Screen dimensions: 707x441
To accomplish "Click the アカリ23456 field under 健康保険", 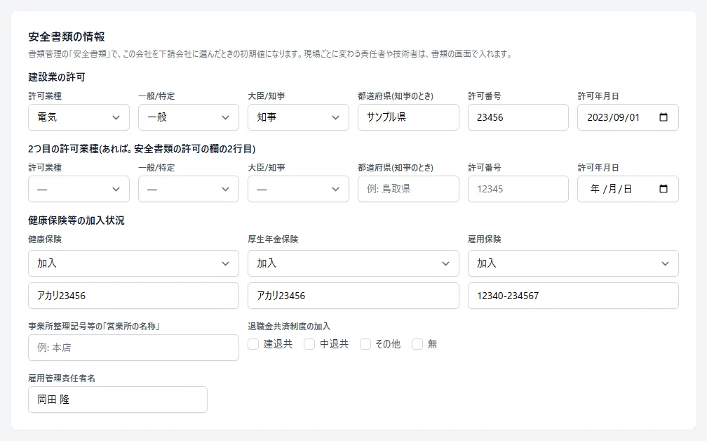I will (133, 296).
